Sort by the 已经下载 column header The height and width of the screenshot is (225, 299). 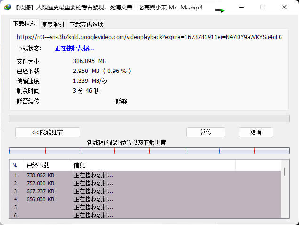tap(47, 165)
